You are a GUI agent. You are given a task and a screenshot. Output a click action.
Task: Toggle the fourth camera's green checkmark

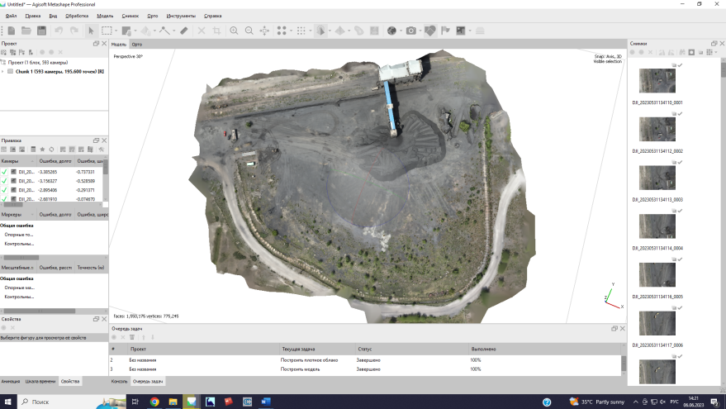tap(4, 199)
